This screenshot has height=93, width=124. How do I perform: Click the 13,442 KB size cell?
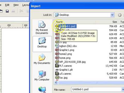111,66
